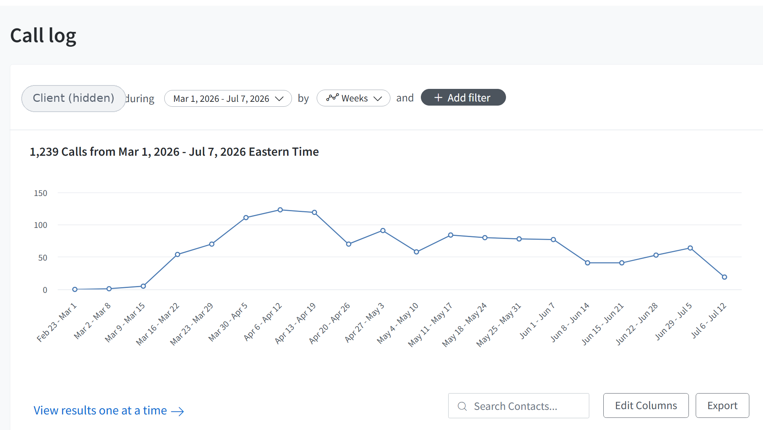Open the Edit Columns button
Screen dimensions: 763x430
coord(646,405)
